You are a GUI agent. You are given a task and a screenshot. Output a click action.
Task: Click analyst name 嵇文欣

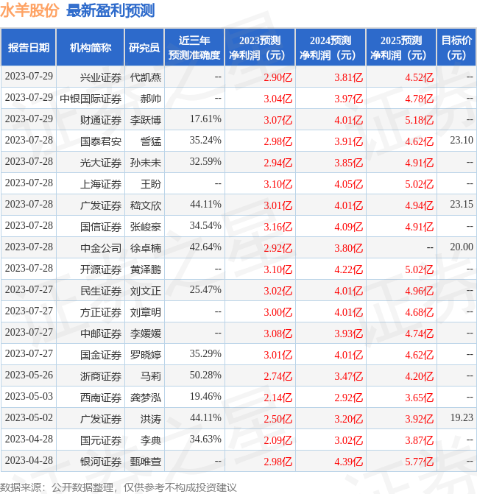pyautogui.click(x=146, y=205)
